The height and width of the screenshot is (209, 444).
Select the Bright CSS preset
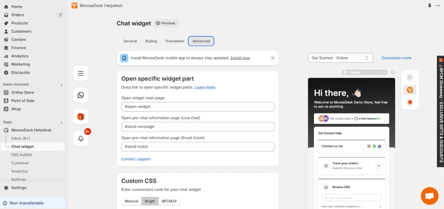pos(150,201)
